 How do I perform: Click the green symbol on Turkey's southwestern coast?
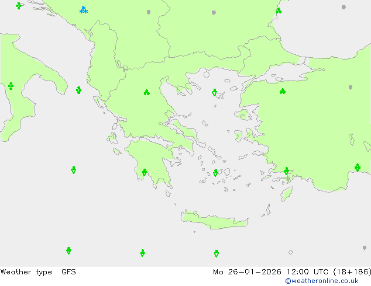287,171
